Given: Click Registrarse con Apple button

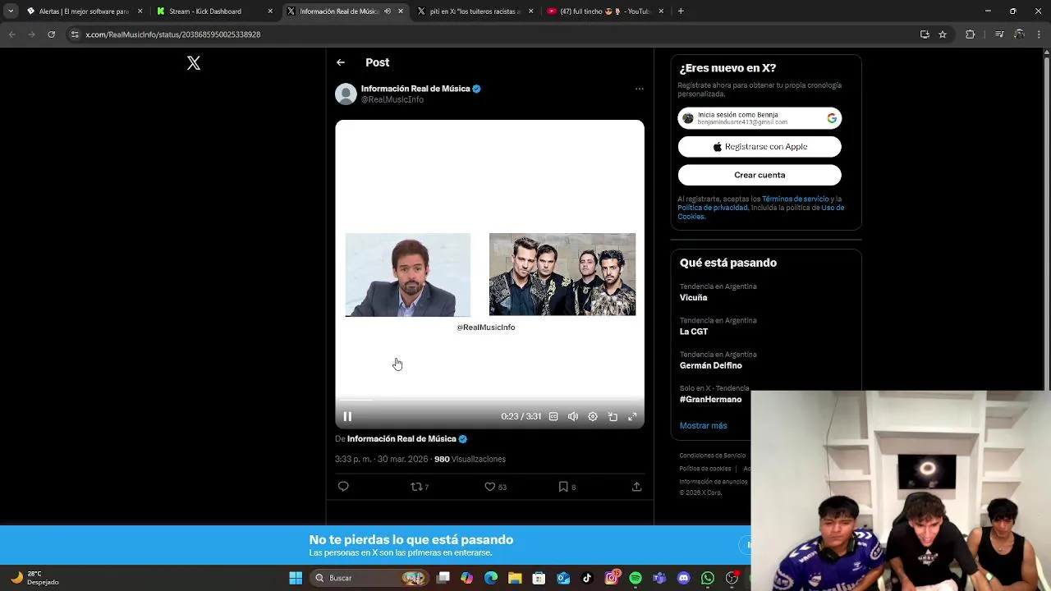Looking at the screenshot, I should 760,147.
